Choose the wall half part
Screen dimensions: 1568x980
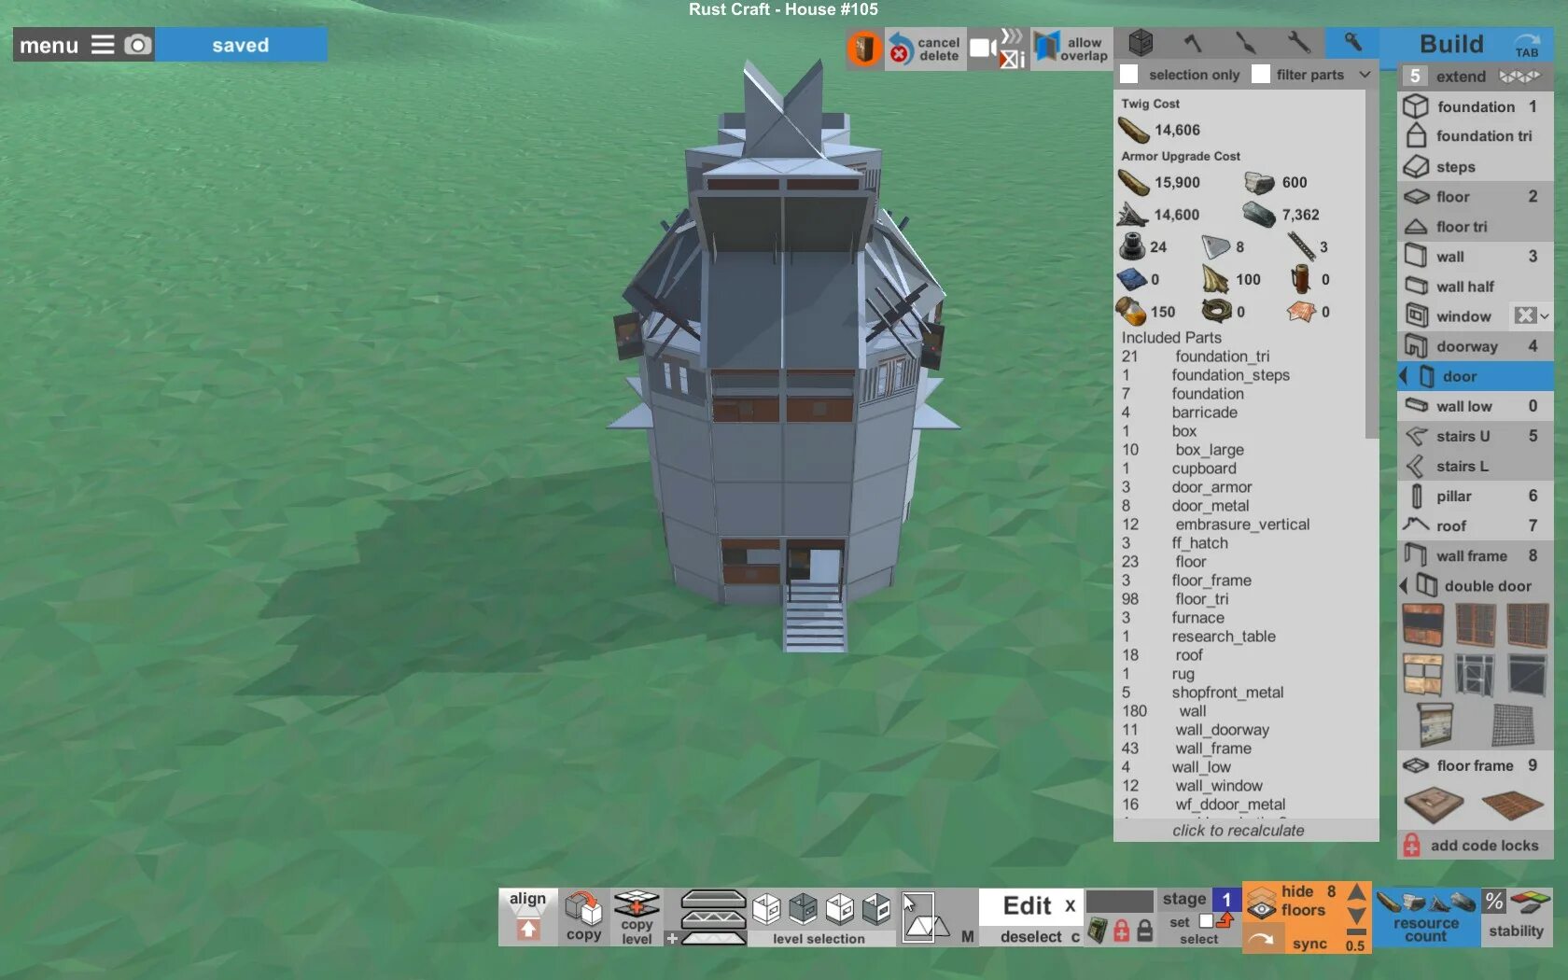(x=1476, y=286)
